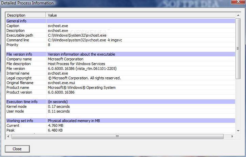Screen dimensions: 246x157
Task: Click the Description column header
Action: pos(26,15)
